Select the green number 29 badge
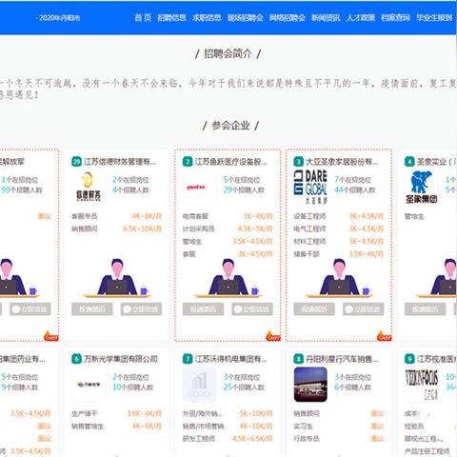Image resolution: width=457 pixels, height=457 pixels. click(x=76, y=162)
